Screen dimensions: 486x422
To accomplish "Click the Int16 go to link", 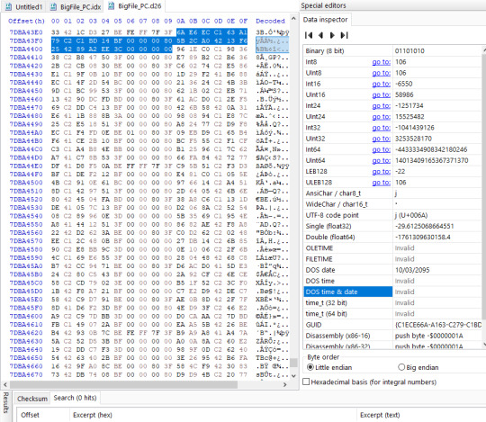I will (381, 84).
